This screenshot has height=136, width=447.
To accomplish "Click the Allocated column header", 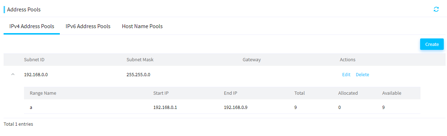I will click(348, 93).
